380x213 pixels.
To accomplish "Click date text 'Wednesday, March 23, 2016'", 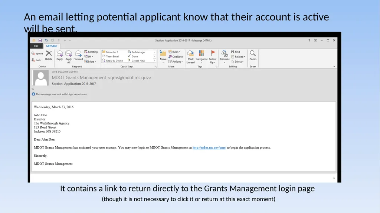I will tap(53, 107).
